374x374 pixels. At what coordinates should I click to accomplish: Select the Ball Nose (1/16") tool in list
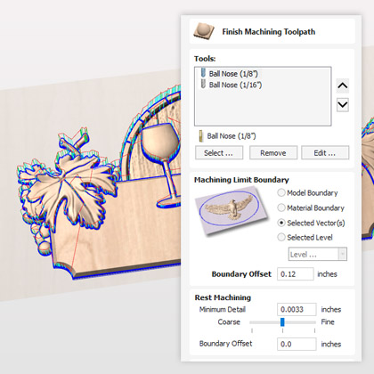pos(232,85)
